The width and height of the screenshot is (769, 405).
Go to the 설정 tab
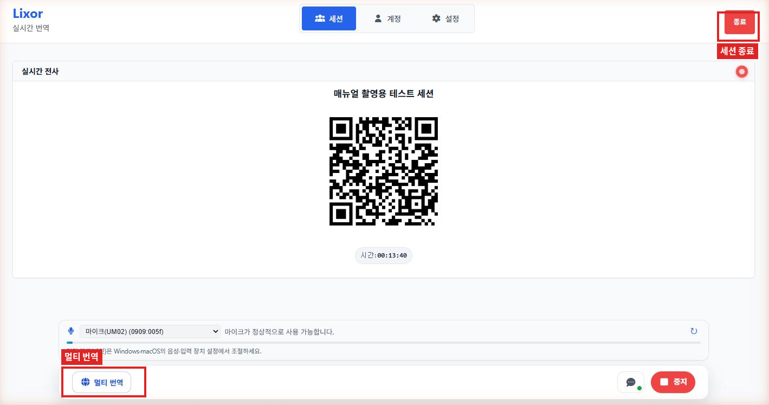pos(445,18)
